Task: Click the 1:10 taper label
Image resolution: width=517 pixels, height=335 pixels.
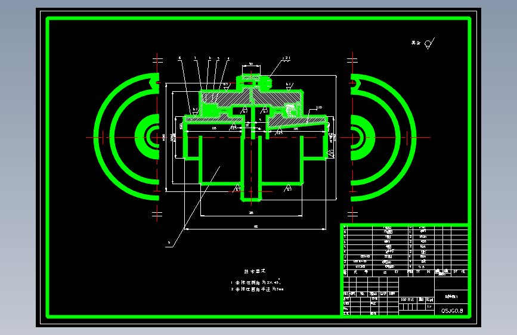Action: 319,107
